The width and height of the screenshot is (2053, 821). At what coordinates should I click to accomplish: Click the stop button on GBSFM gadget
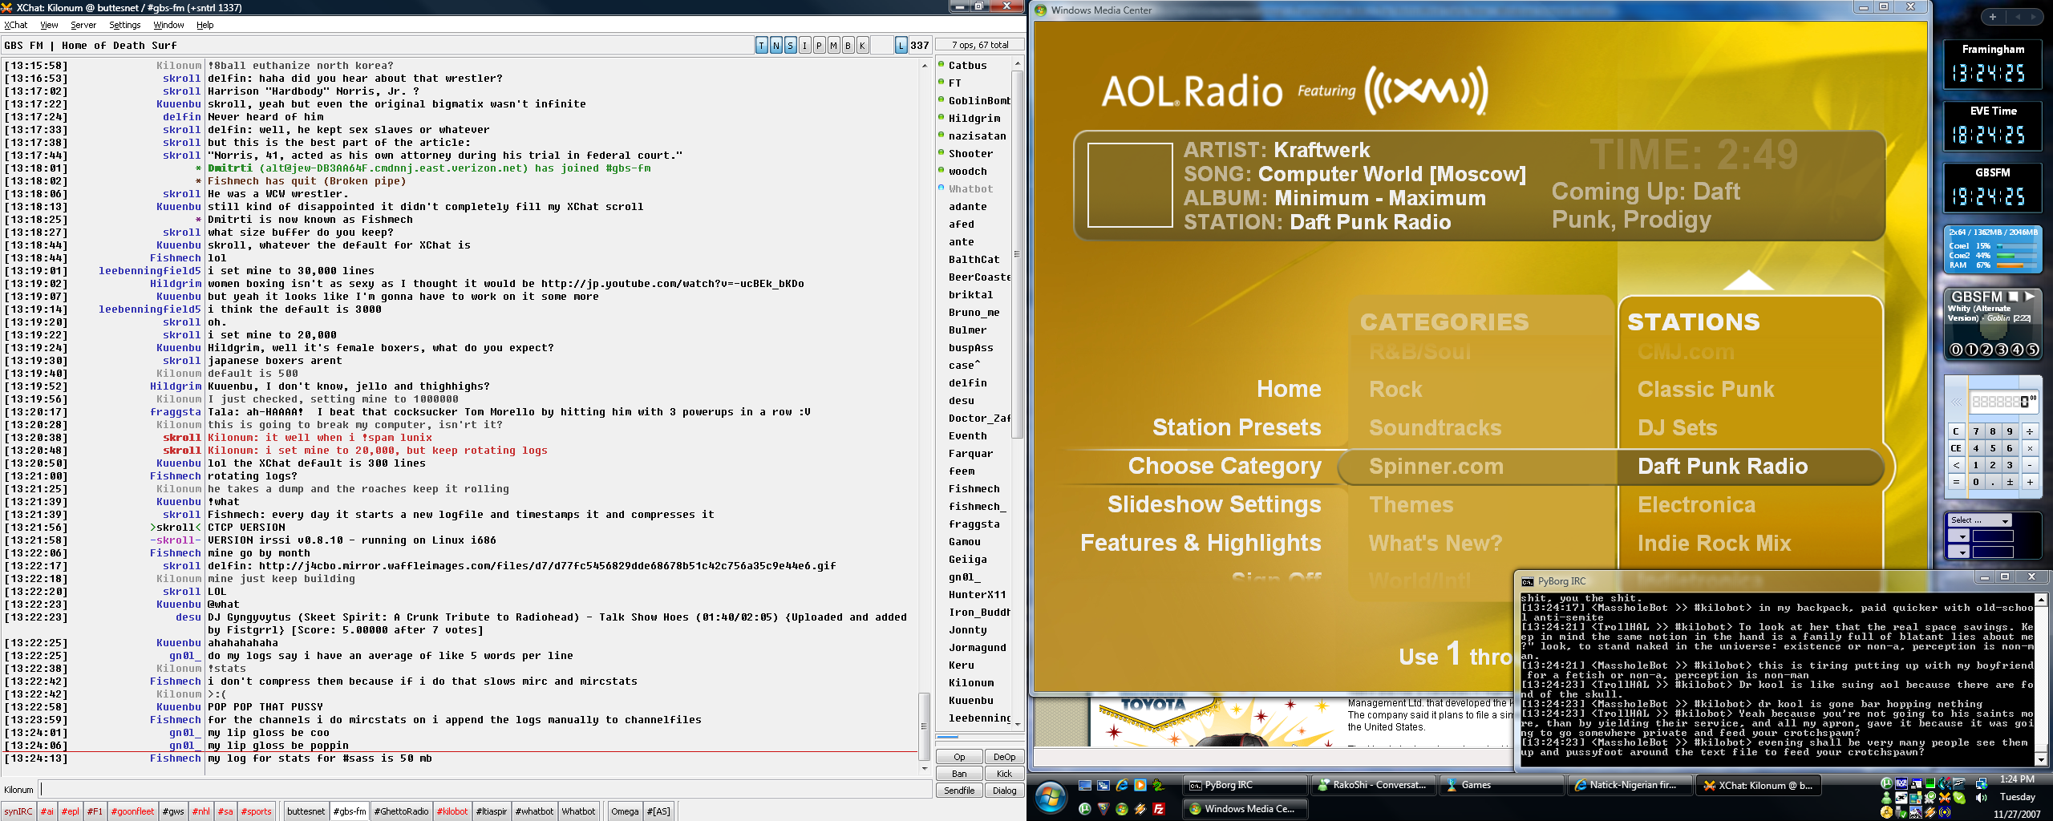pyautogui.click(x=2013, y=297)
